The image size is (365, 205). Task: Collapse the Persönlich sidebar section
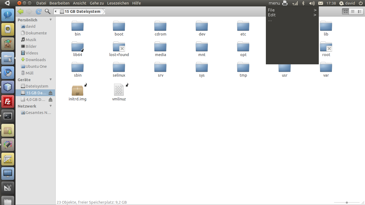point(51,20)
